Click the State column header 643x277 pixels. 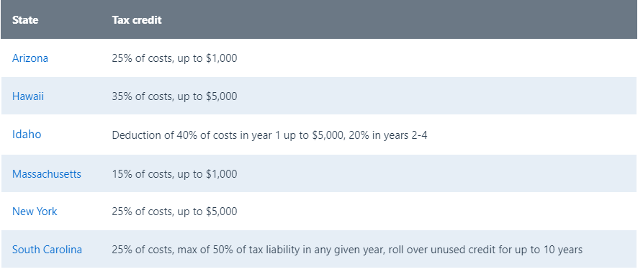coord(25,19)
